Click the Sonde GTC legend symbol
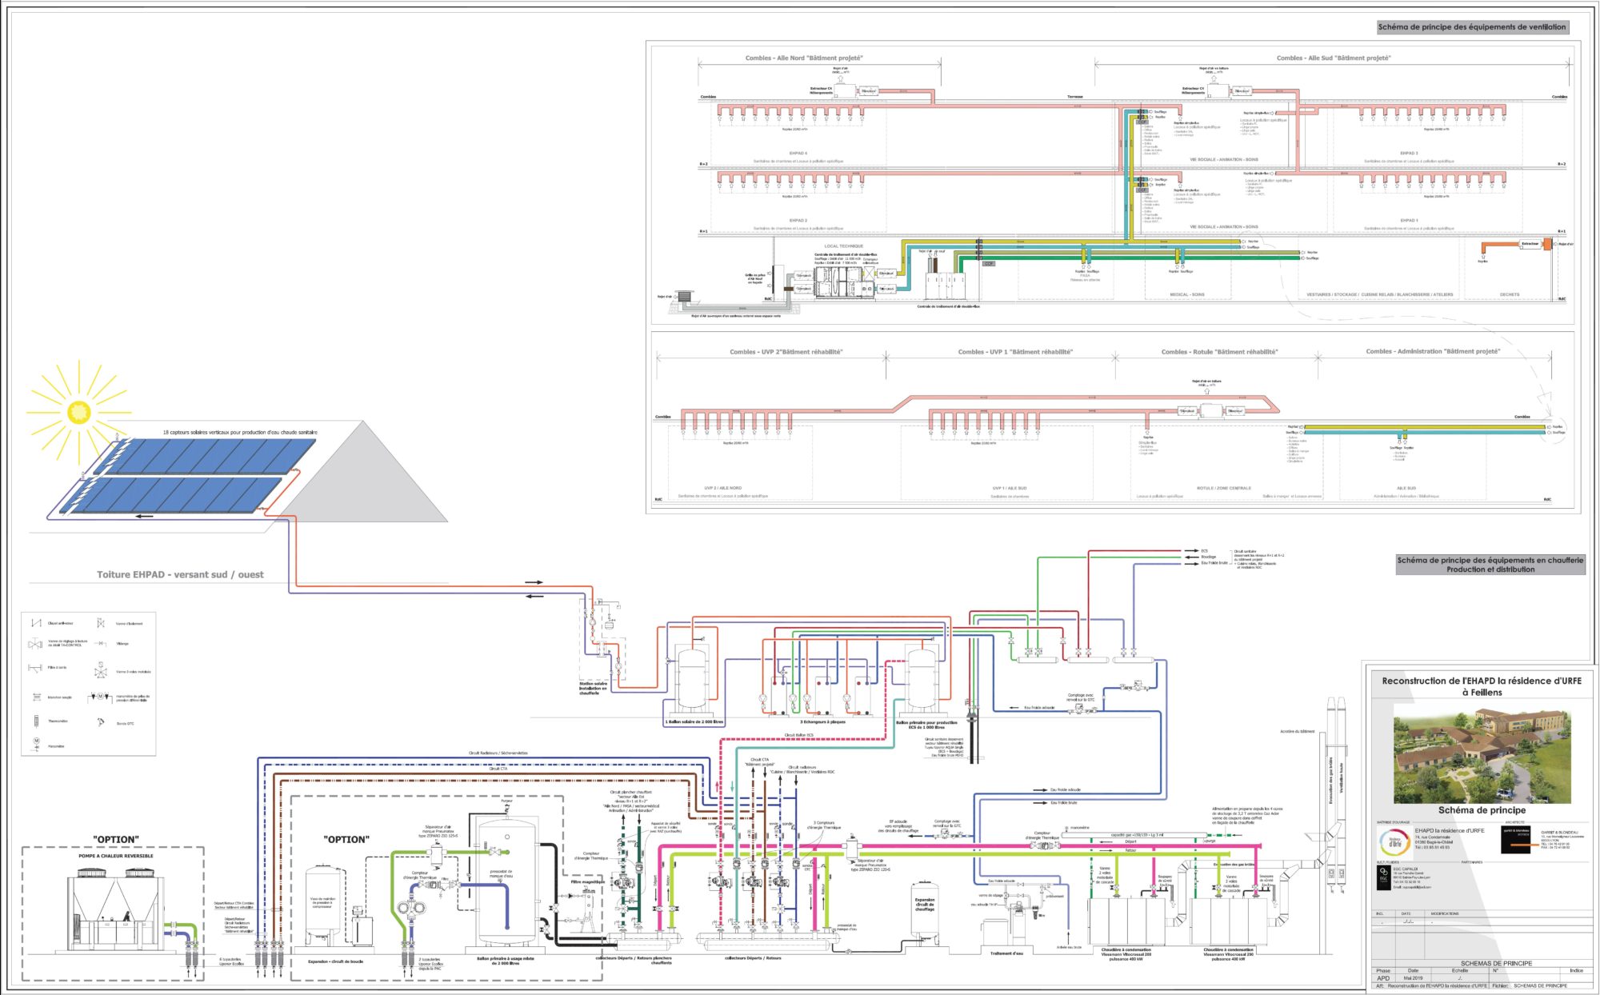Screen dimensions: 1600x995 pyautogui.click(x=101, y=722)
